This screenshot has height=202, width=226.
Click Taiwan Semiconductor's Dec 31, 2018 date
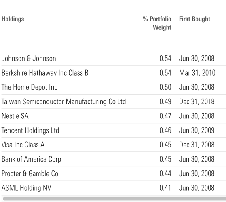(197, 102)
